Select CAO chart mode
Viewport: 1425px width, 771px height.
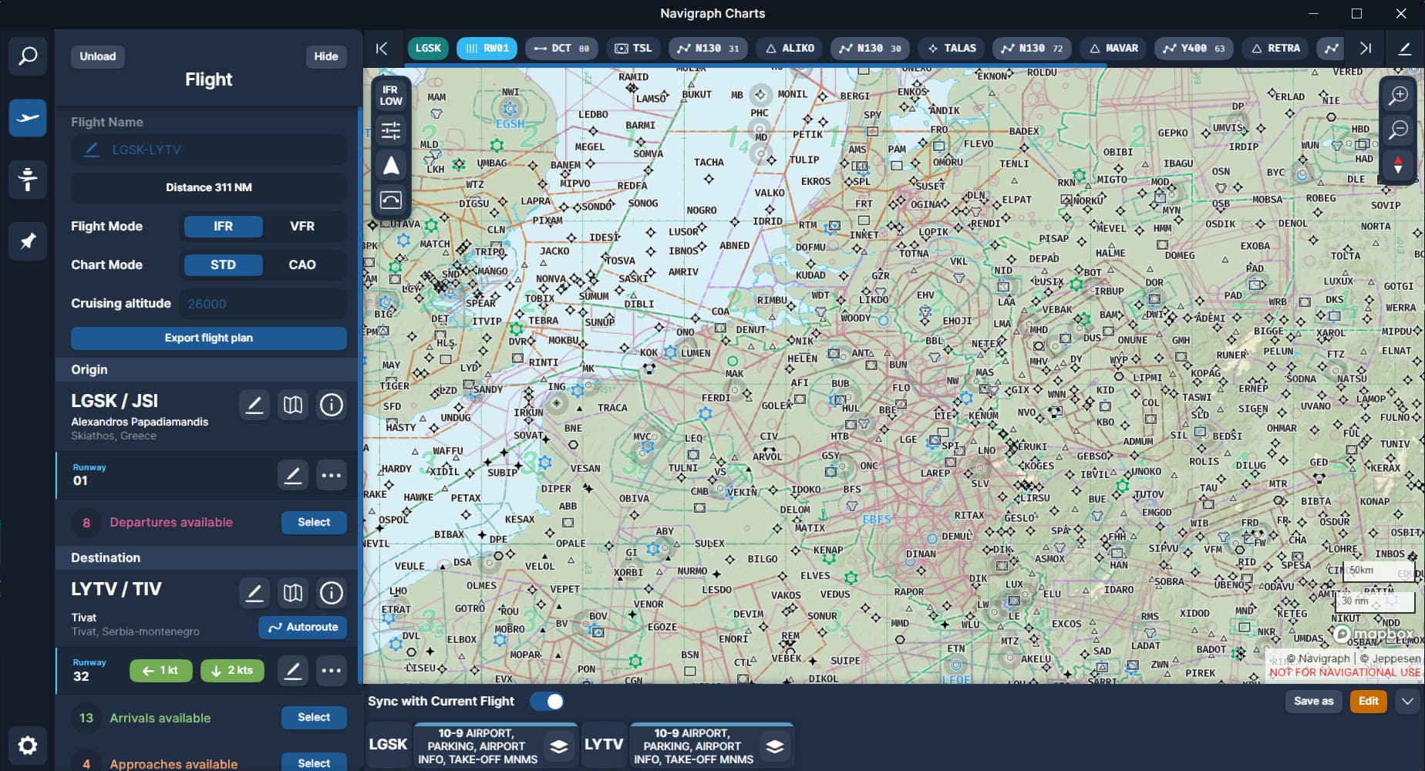pyautogui.click(x=302, y=264)
